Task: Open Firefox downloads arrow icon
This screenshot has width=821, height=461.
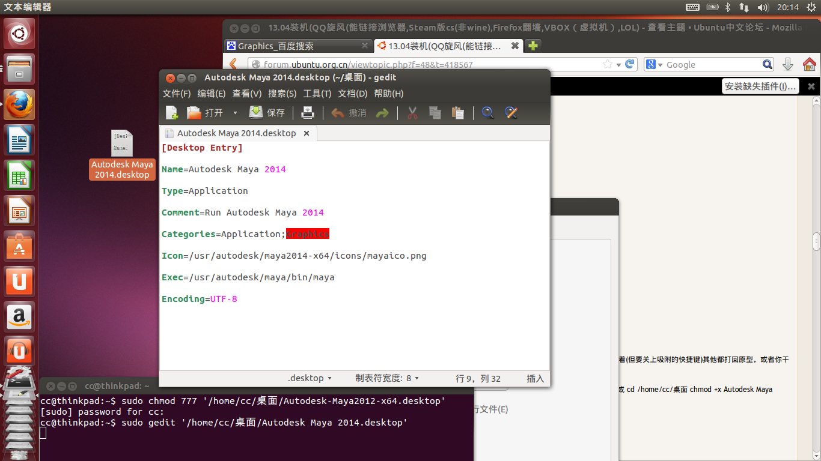Action: point(788,64)
